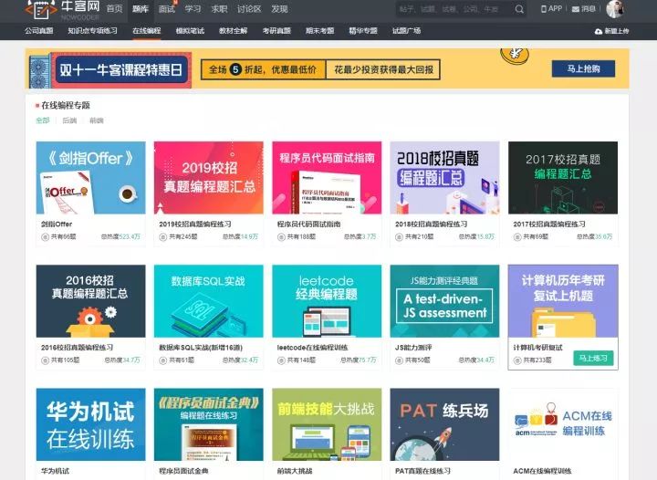Click the 华为机试 title text
Image resolution: width=657 pixels, height=480 pixels.
tap(55, 471)
